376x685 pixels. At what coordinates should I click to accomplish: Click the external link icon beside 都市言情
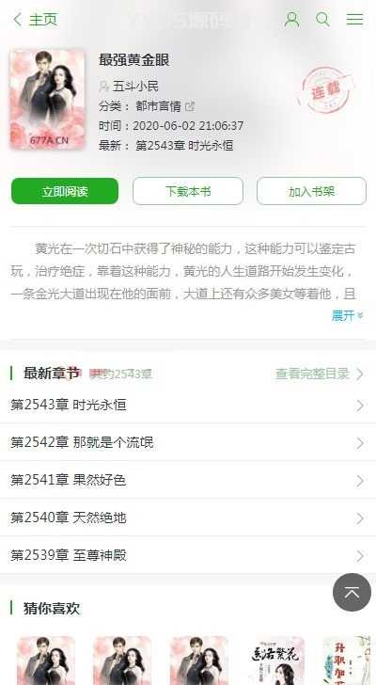click(190, 106)
